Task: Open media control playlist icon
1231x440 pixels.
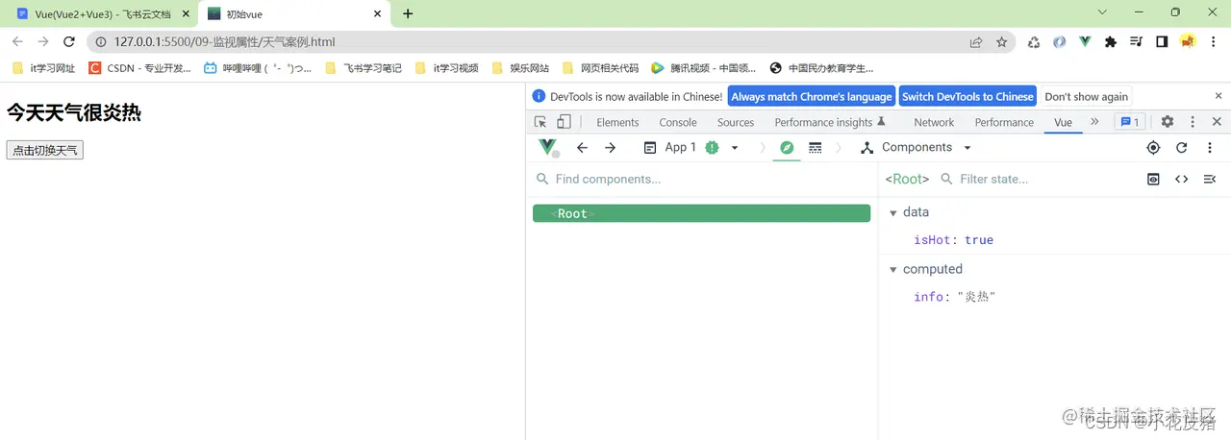Action: coord(1137,42)
